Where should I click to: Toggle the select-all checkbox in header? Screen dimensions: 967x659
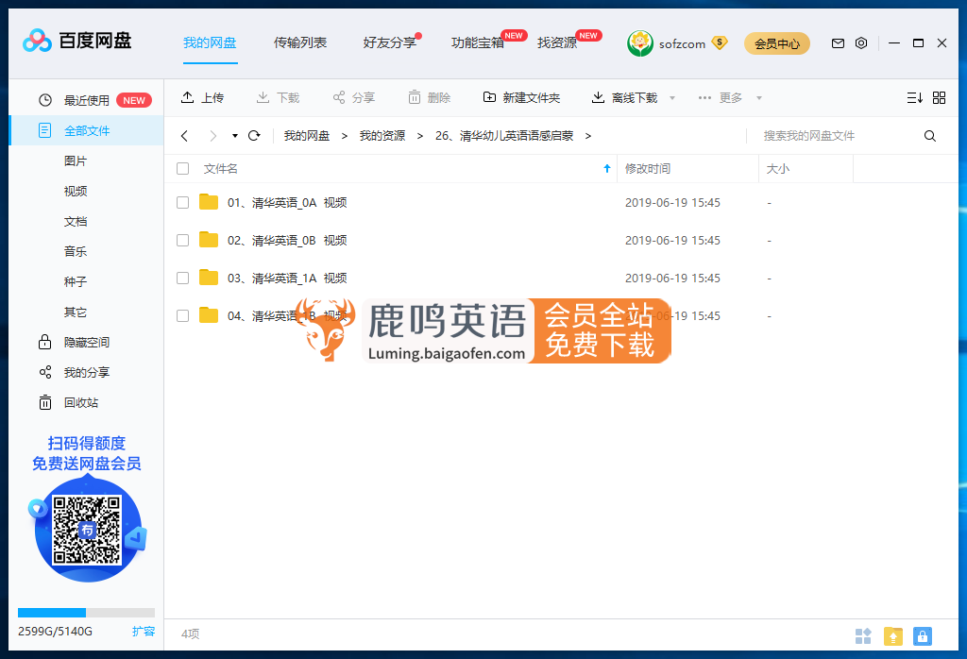[182, 168]
